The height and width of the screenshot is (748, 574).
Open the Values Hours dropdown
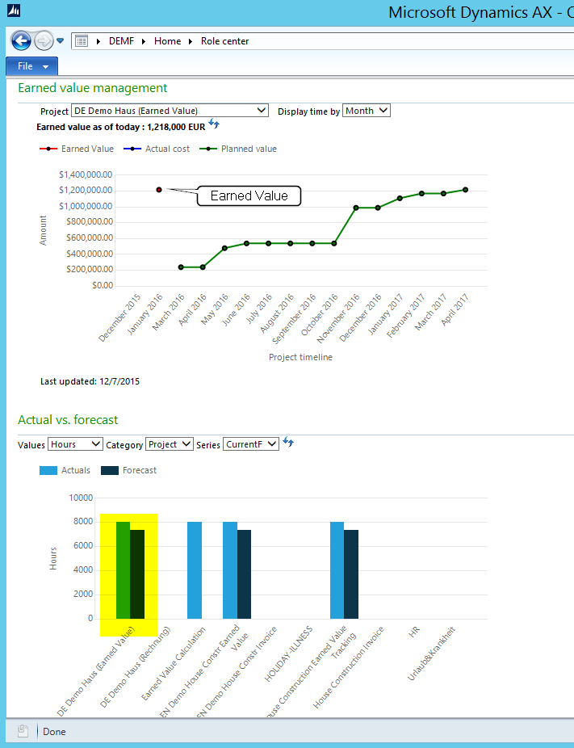click(75, 443)
